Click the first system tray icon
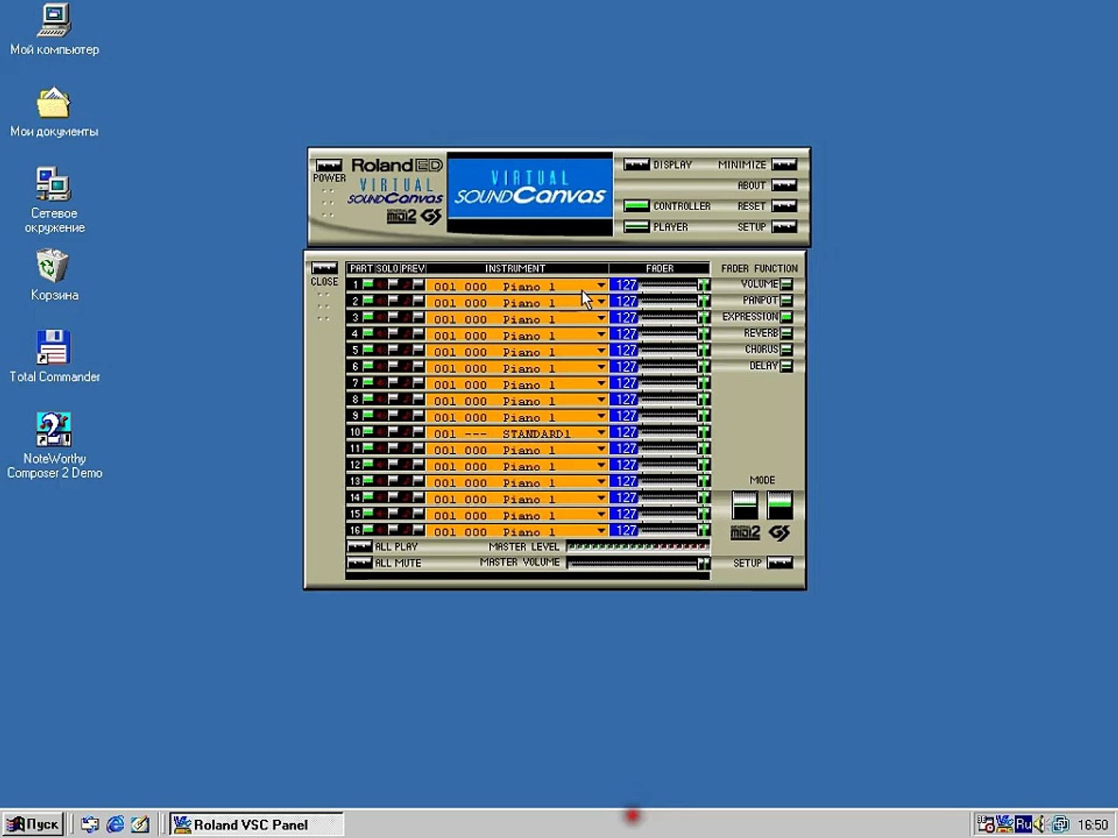 [985, 824]
